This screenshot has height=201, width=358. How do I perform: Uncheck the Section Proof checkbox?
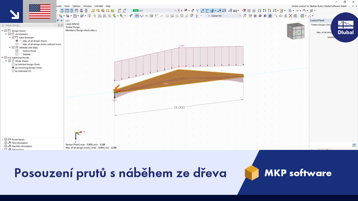(x=17, y=51)
